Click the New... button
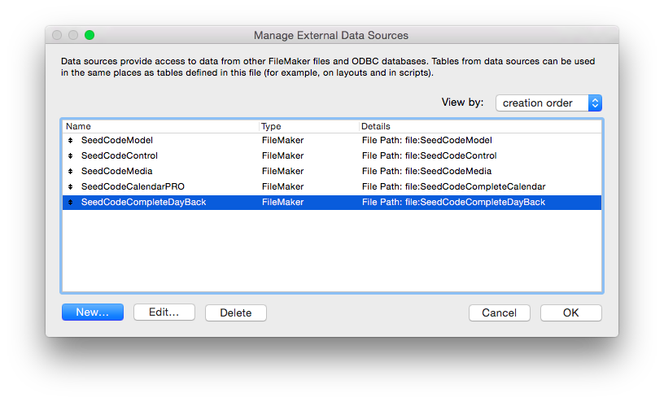The image size is (664, 402). point(93,312)
